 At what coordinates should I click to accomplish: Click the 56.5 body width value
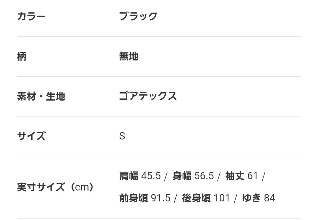pyautogui.click(x=204, y=176)
